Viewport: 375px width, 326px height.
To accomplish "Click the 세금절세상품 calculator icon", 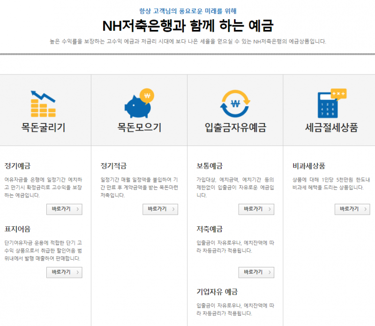I will (332, 103).
